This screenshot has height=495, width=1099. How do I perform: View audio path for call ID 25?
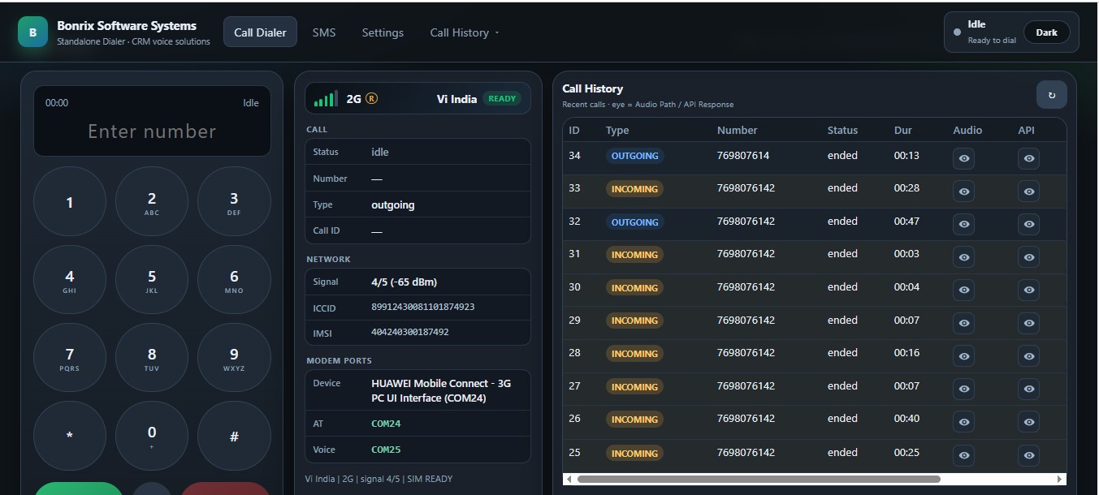click(x=964, y=455)
